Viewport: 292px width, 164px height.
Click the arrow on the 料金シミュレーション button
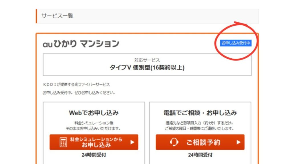point(132,142)
